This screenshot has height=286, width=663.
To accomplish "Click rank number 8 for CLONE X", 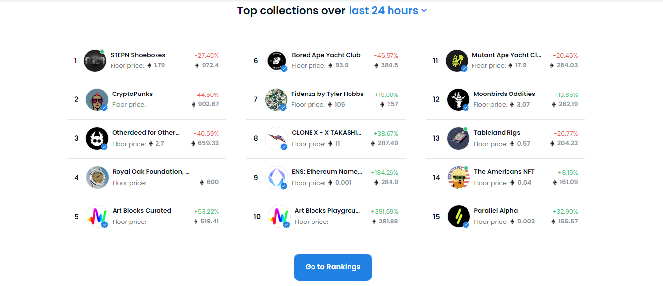I will 256,138.
